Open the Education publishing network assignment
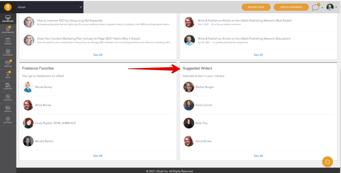 244,39
